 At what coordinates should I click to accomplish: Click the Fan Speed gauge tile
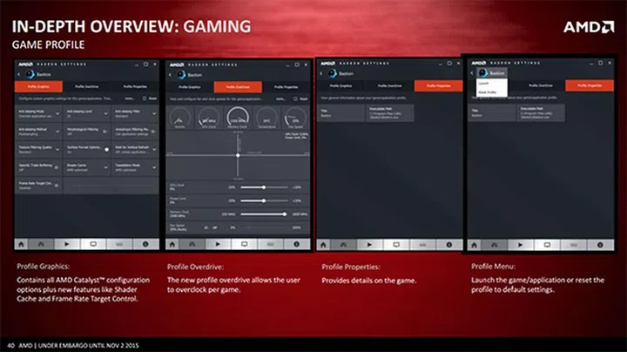(x=295, y=118)
